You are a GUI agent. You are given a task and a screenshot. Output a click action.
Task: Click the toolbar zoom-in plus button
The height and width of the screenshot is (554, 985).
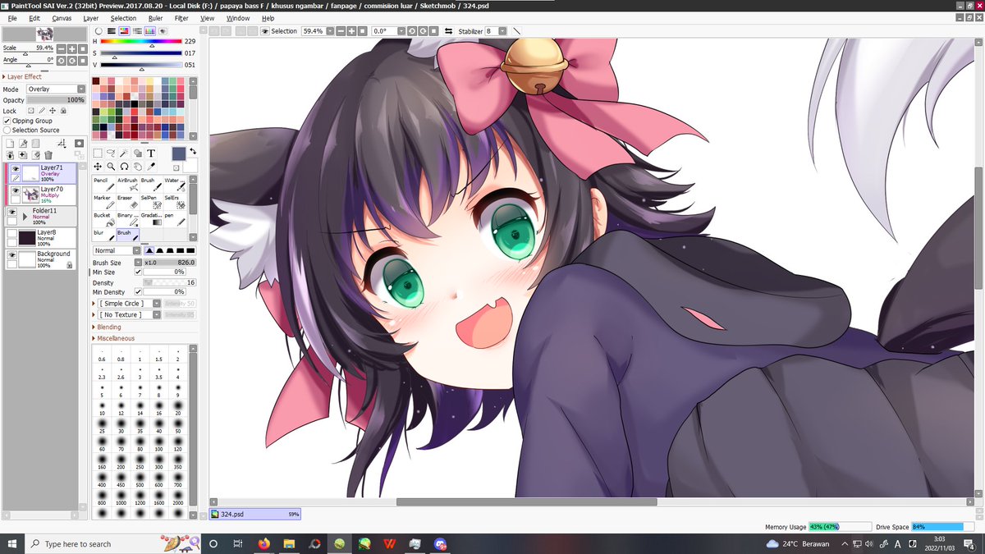[x=351, y=31]
